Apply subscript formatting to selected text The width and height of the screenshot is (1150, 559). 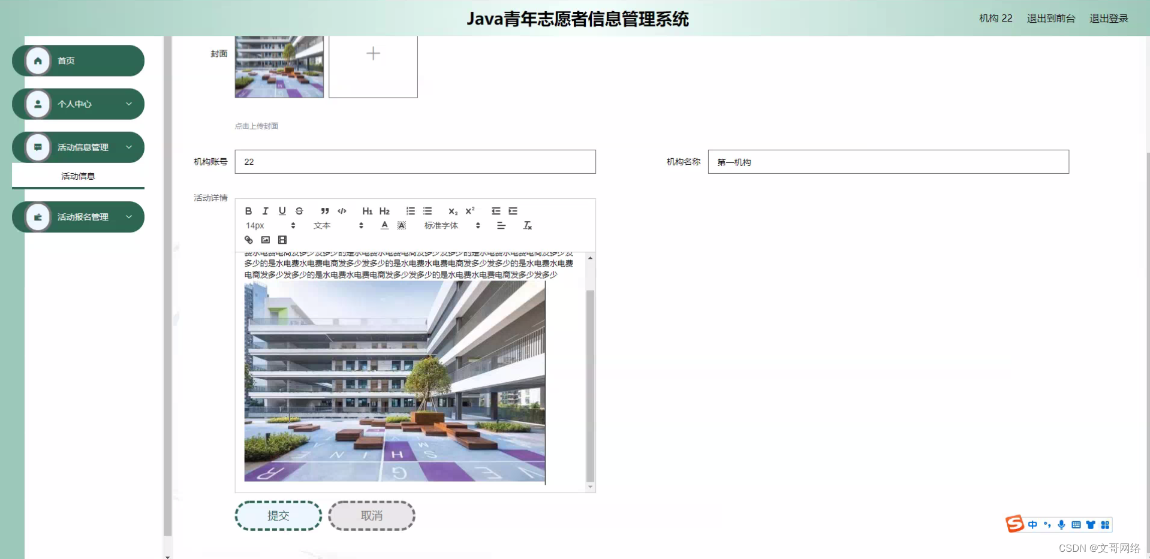point(453,211)
